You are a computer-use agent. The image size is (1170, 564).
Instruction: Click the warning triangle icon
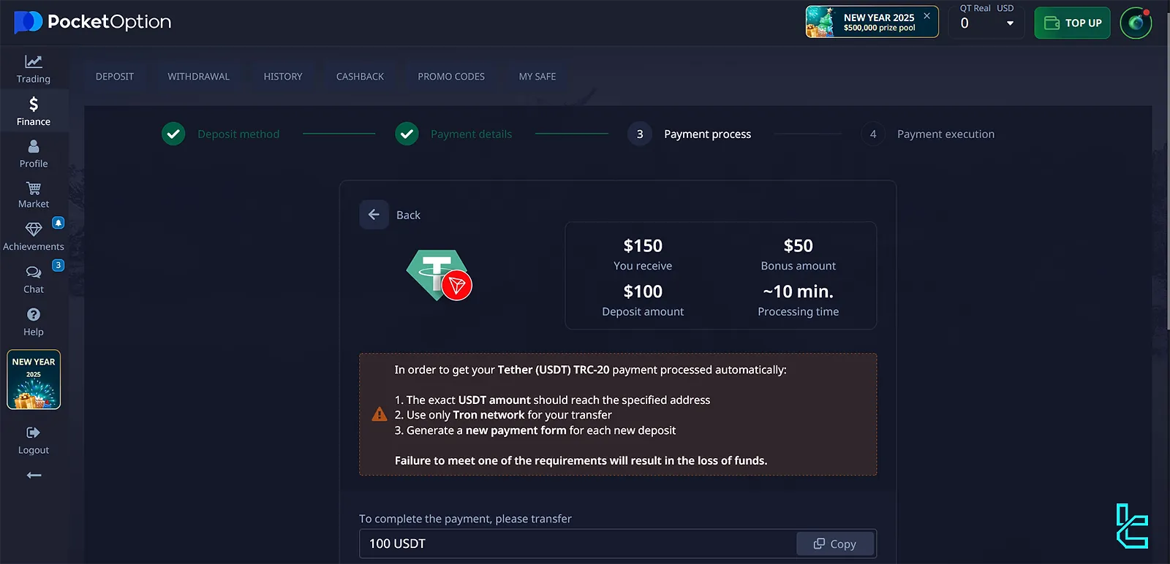(x=380, y=414)
